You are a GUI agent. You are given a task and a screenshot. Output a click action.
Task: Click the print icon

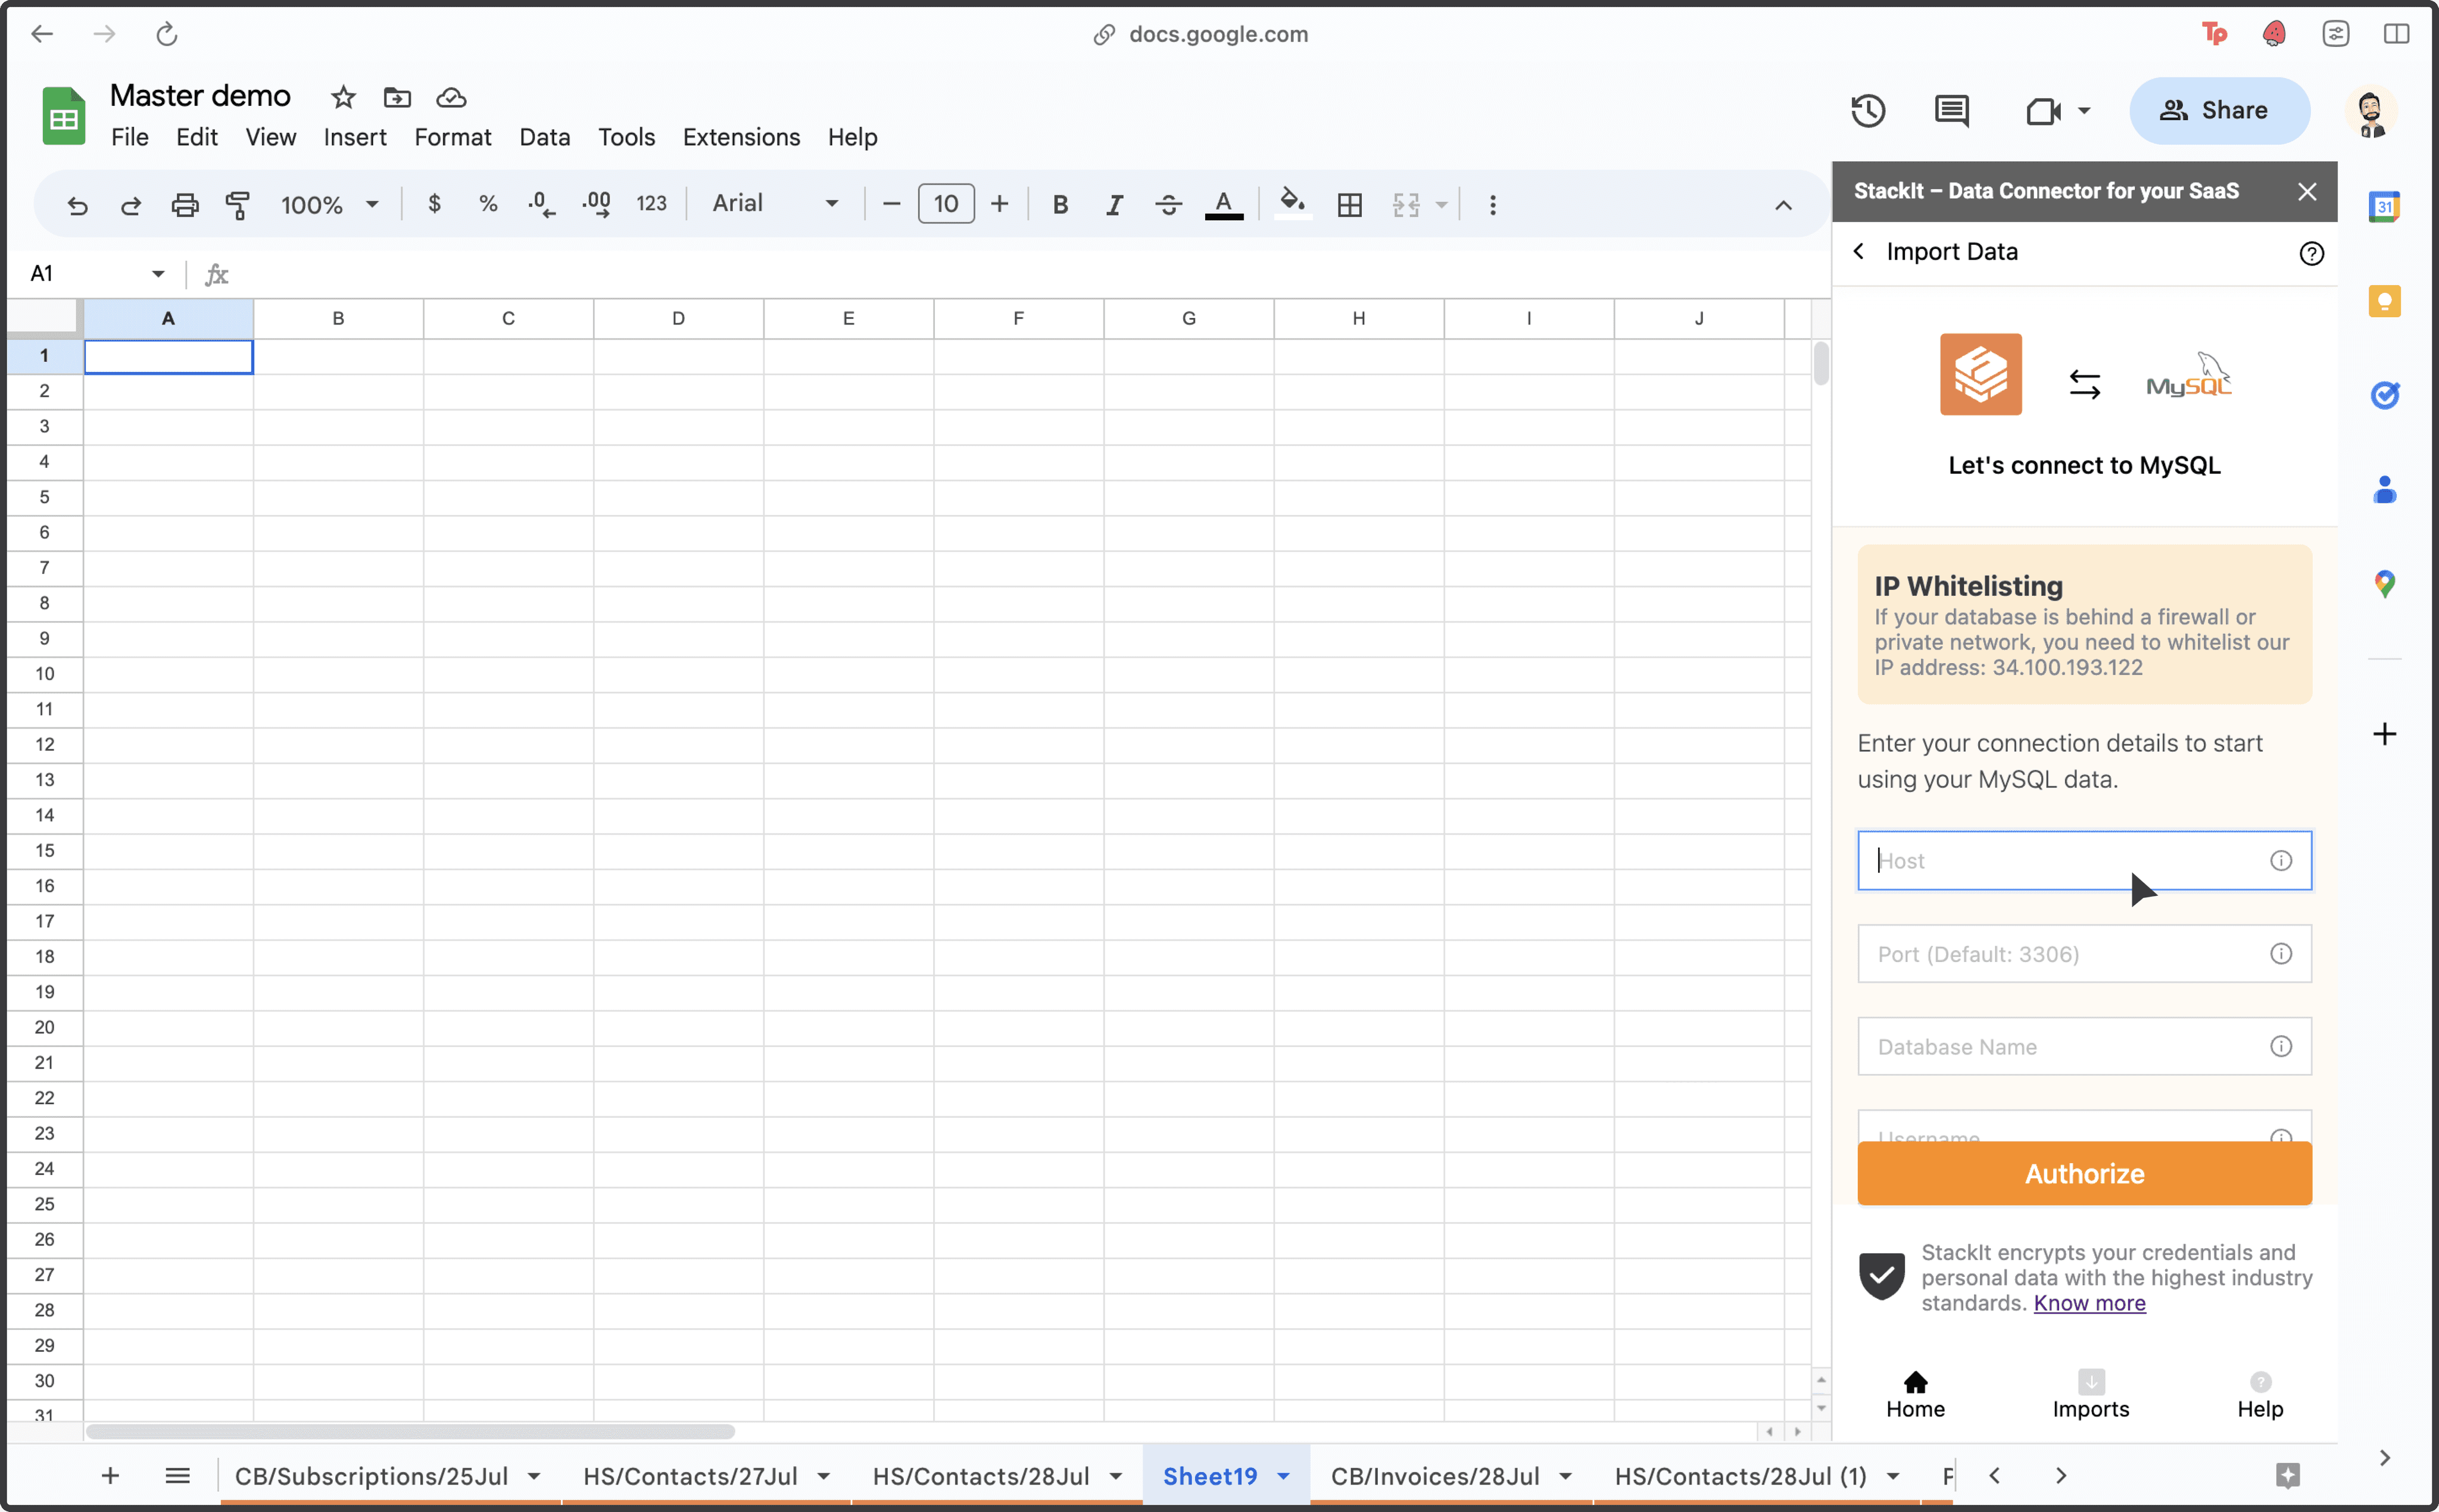(185, 205)
